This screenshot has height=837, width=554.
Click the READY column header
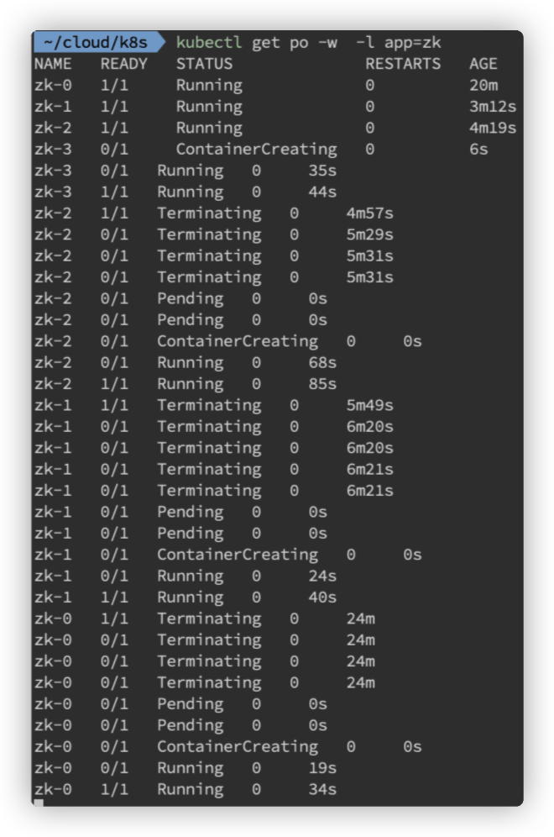[x=123, y=64]
